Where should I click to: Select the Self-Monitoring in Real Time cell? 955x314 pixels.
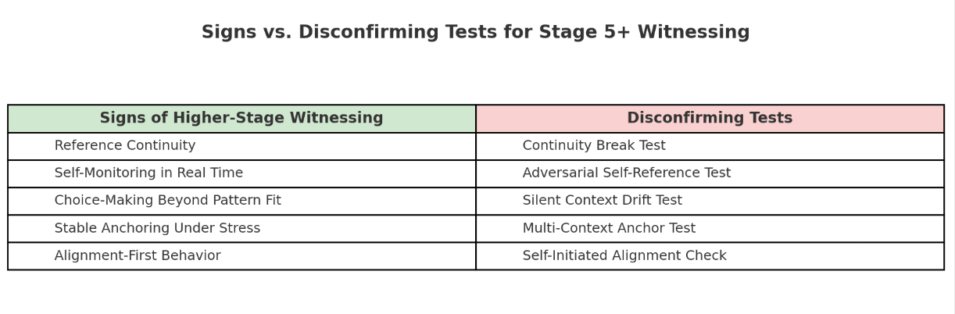148,173
